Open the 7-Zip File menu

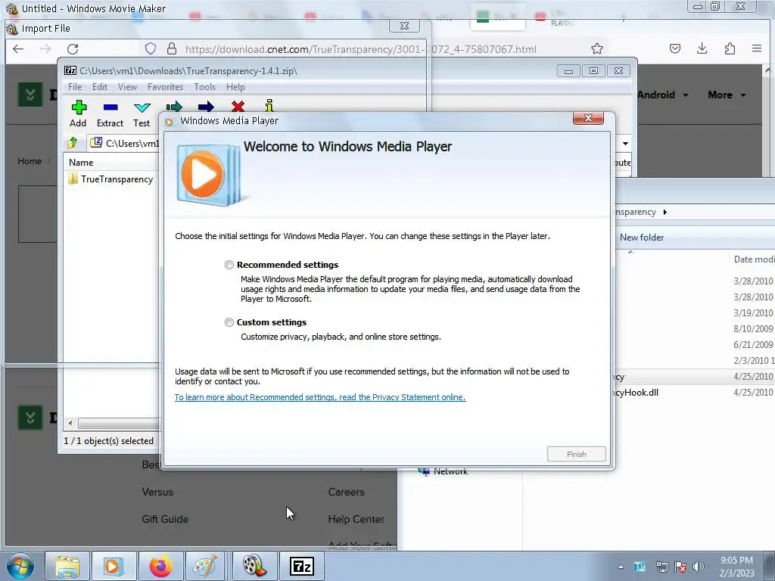coord(75,87)
